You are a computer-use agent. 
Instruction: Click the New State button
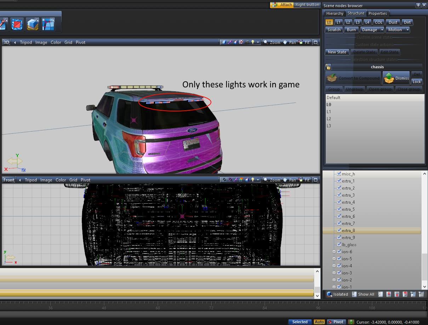(x=337, y=52)
